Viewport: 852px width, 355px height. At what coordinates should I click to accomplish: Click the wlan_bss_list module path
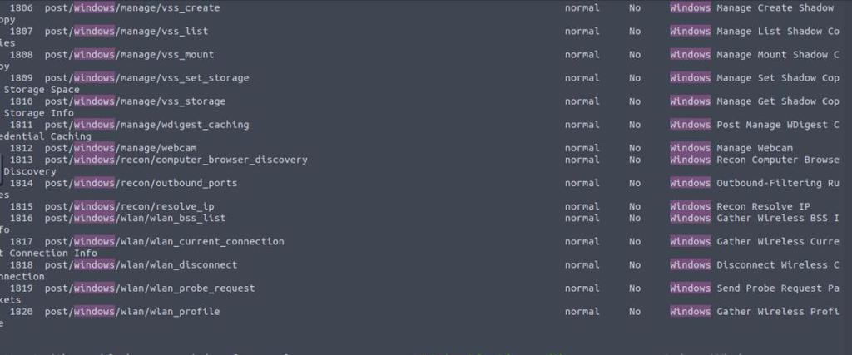click(x=135, y=218)
